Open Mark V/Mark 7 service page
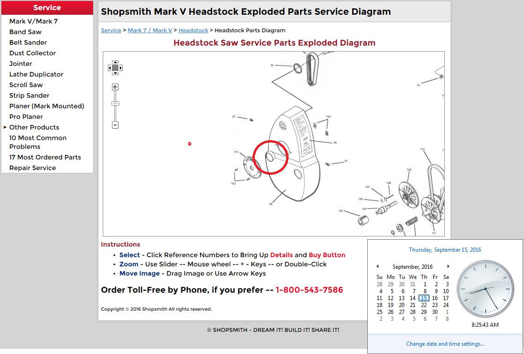524x354 pixels. [34, 21]
